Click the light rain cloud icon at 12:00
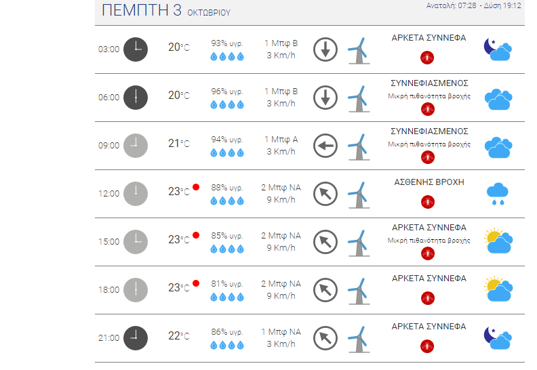The width and height of the screenshot is (537, 370). (x=498, y=194)
